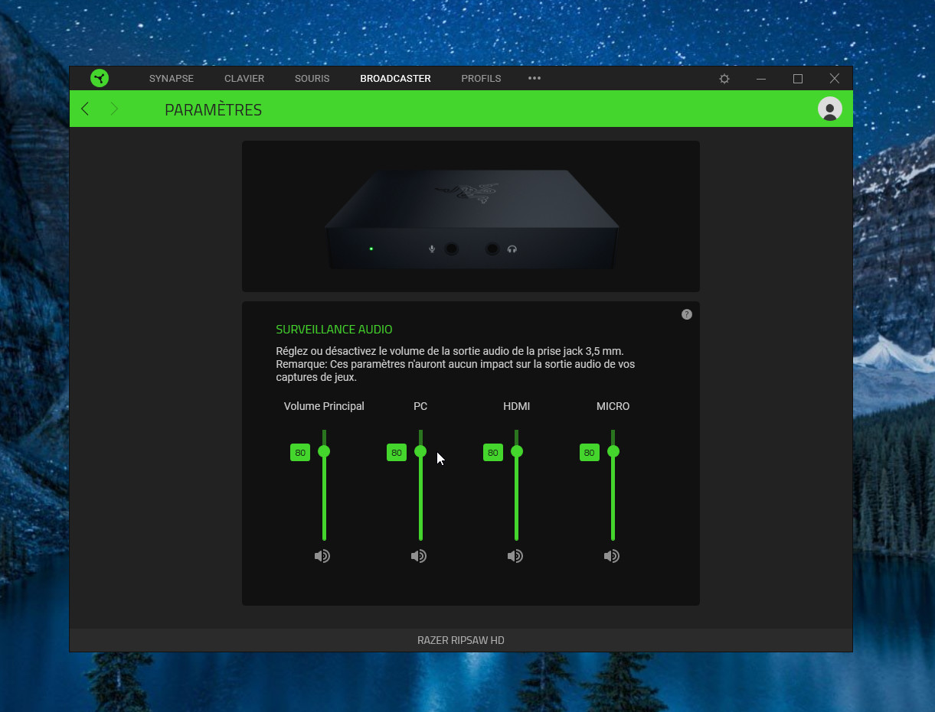Image resolution: width=935 pixels, height=712 pixels.
Task: Click the Razer Ripsaw device image
Action: (x=471, y=219)
